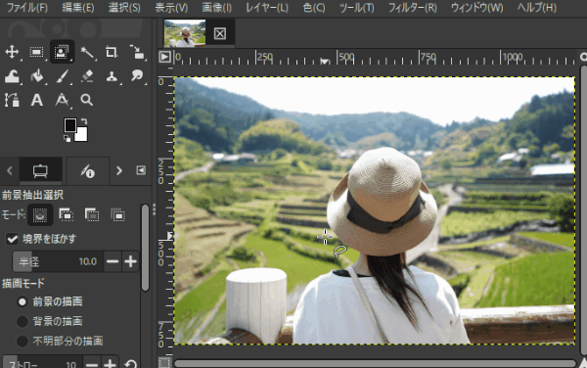This screenshot has height=368, width=587.
Task: Open the ファイル(F) menu
Action: [27, 8]
